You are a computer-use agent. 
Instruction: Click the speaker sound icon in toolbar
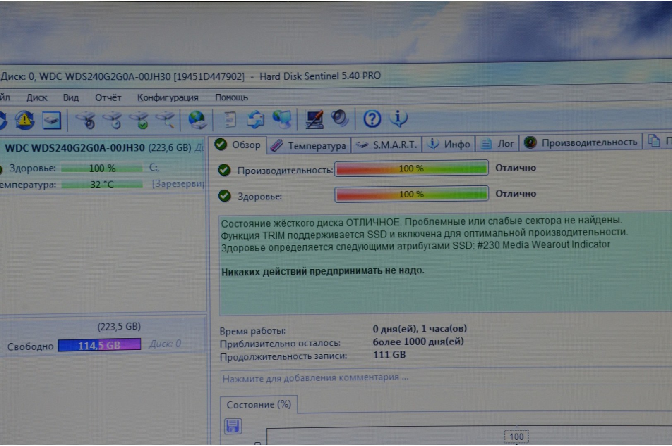point(340,119)
